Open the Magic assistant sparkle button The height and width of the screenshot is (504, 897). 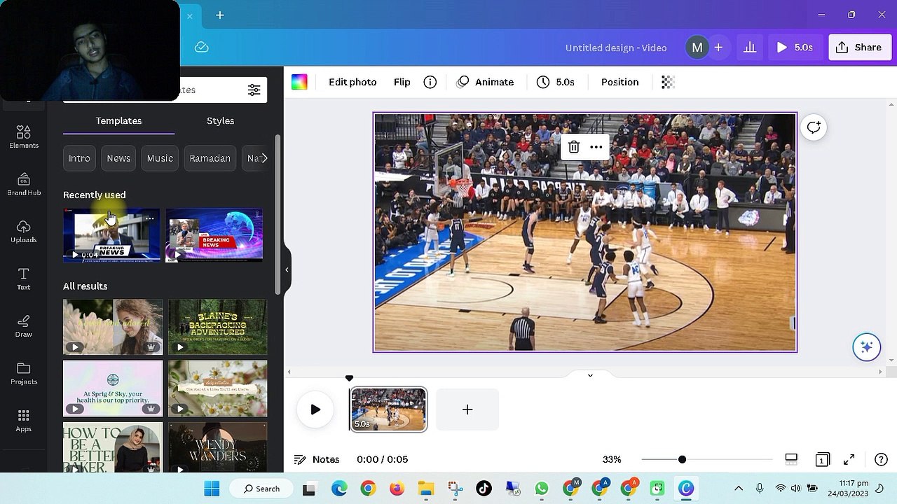[867, 347]
